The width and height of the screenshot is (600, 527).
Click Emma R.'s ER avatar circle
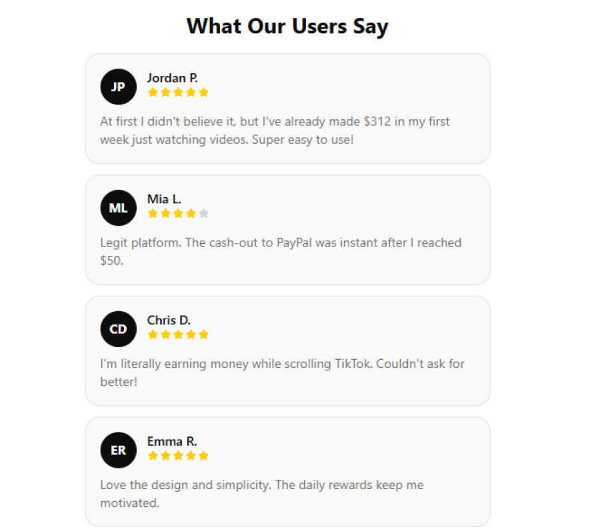click(118, 450)
